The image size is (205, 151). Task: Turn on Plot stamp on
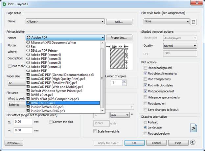tap(145, 104)
